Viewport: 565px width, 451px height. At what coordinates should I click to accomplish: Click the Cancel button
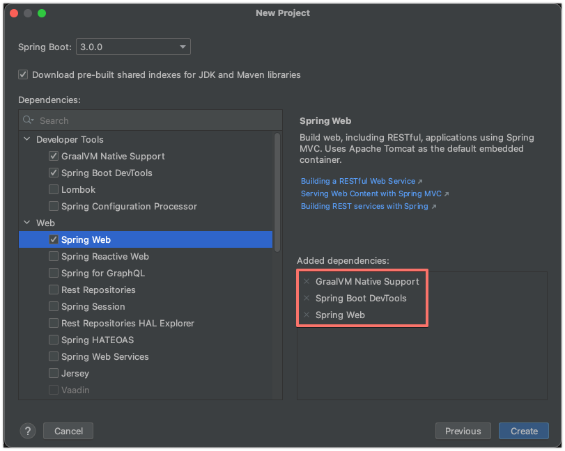click(x=68, y=431)
